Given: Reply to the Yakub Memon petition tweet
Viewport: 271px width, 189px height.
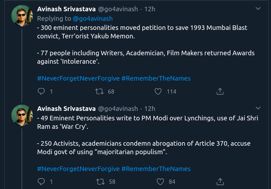Looking at the screenshot, I should [x=41, y=92].
